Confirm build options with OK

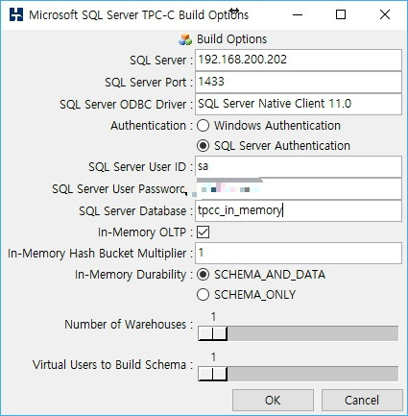point(273,401)
